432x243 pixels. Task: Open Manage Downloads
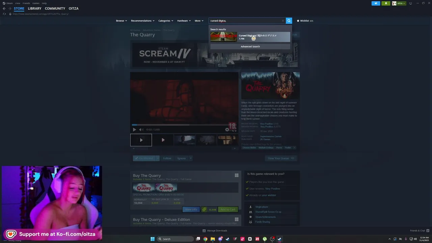(x=215, y=231)
